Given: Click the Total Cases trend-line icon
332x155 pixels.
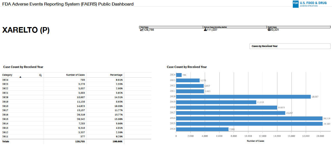Looking at the screenshot, I should click(x=142, y=30).
